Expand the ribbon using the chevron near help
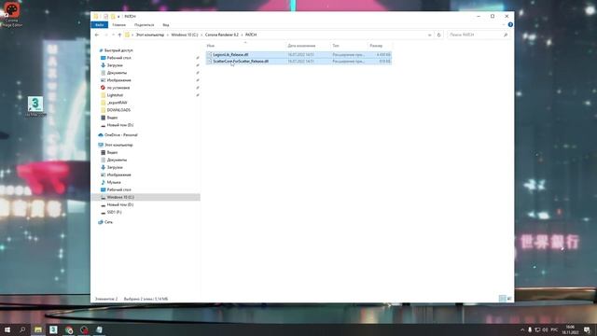 504,25
